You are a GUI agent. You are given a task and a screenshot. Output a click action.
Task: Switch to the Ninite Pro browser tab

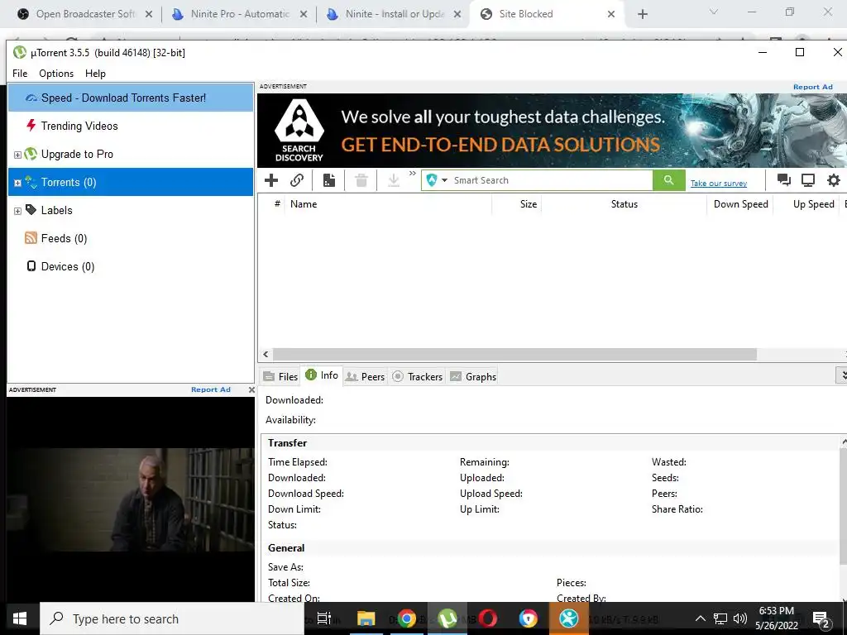pyautogui.click(x=239, y=14)
